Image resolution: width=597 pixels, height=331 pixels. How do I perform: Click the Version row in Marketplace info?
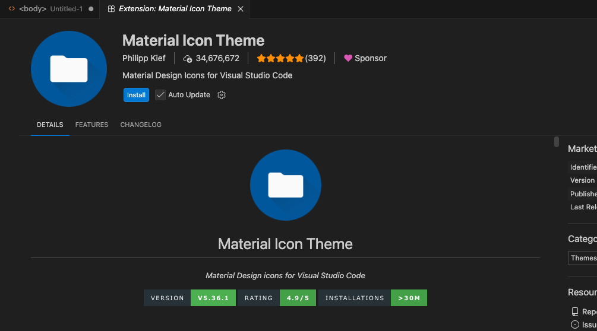coord(583,180)
